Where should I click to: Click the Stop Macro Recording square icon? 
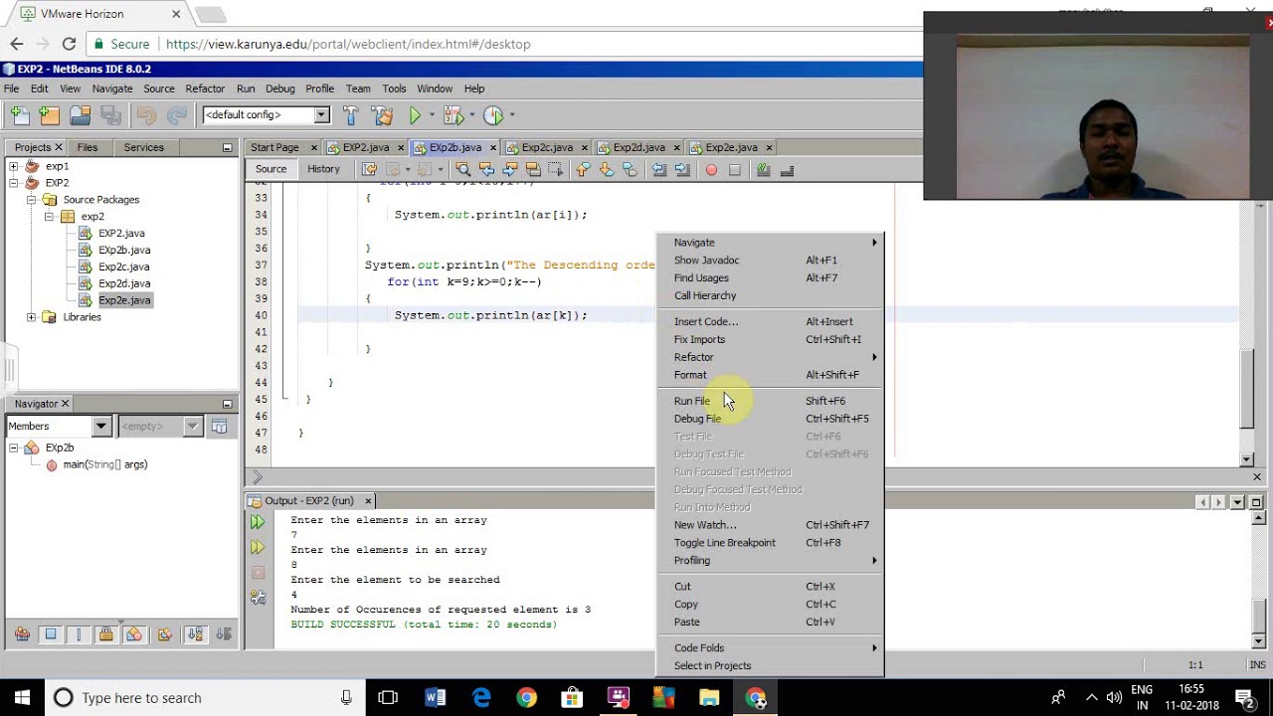(x=734, y=170)
